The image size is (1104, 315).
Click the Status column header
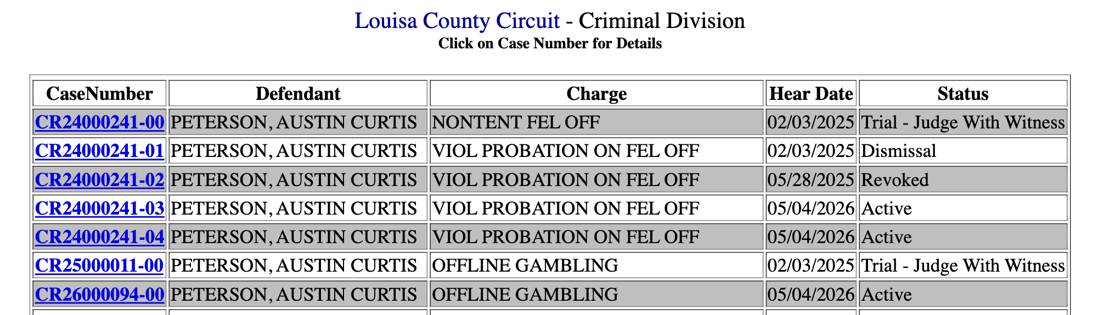tap(963, 93)
